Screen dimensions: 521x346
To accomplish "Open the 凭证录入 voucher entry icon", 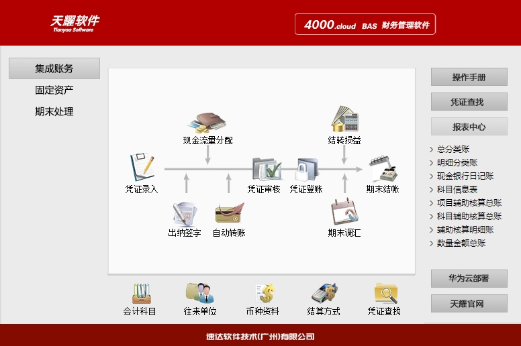I will pyautogui.click(x=142, y=168).
